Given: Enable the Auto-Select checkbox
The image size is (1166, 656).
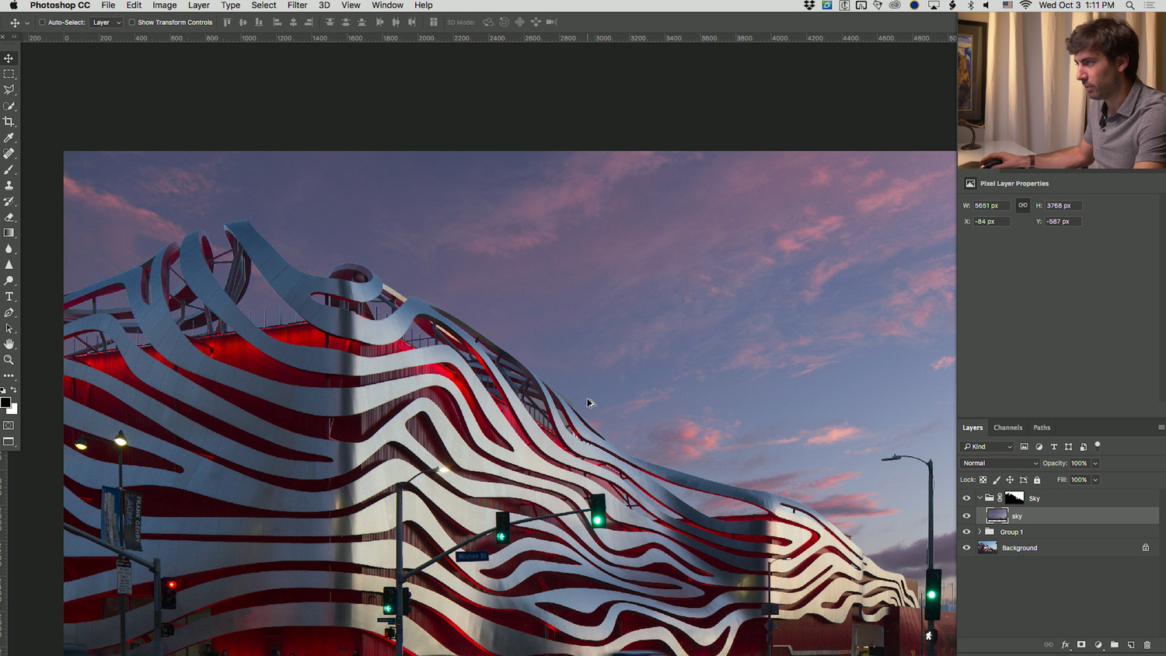Looking at the screenshot, I should 42,23.
